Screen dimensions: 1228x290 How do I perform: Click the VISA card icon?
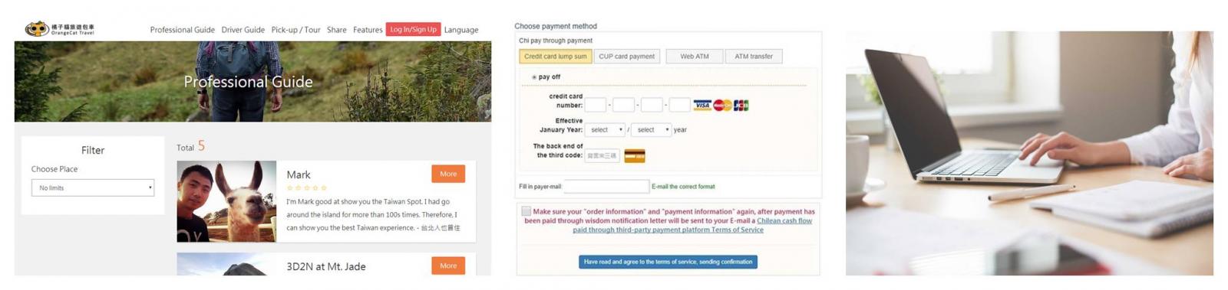coord(702,106)
